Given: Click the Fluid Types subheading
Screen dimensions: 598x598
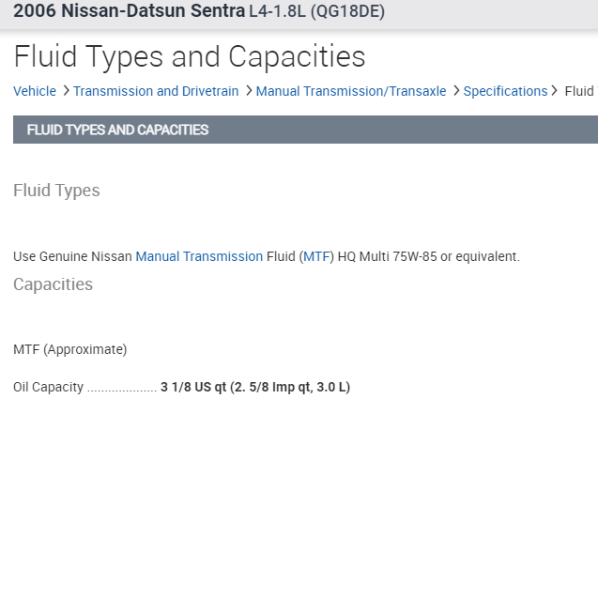Looking at the screenshot, I should 56,191.
